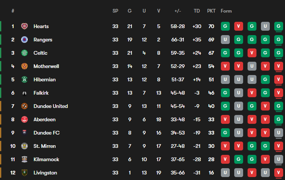Click the Dundee United club crest icon
This screenshot has height=180, width=285.
pos(24,106)
